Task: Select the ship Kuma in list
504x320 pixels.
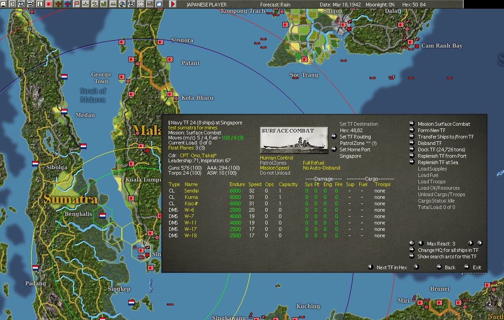Action: click(191, 197)
